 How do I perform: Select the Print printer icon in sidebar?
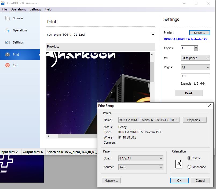pos(8,54)
